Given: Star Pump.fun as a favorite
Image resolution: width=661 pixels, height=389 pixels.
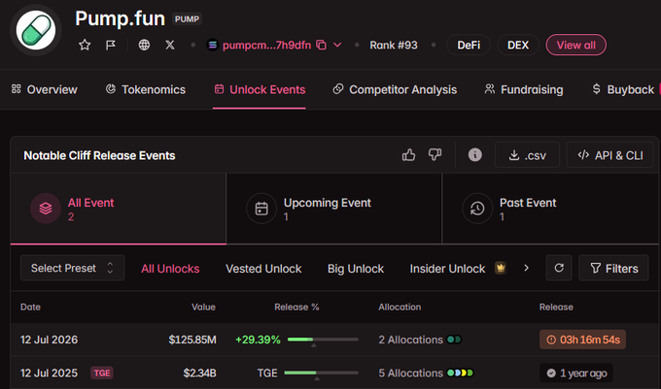Looking at the screenshot, I should coord(85,45).
